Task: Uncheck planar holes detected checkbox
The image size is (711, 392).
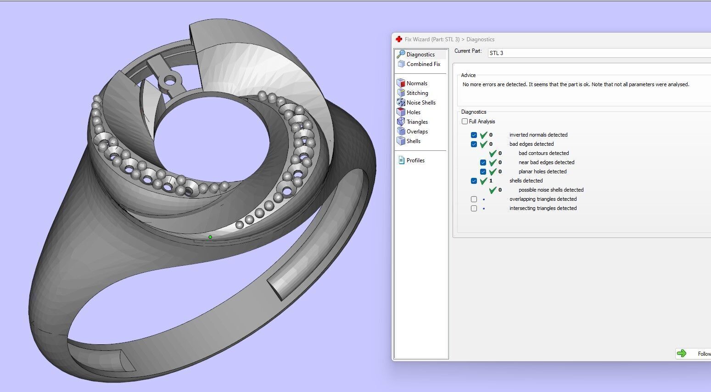Action: (483, 172)
